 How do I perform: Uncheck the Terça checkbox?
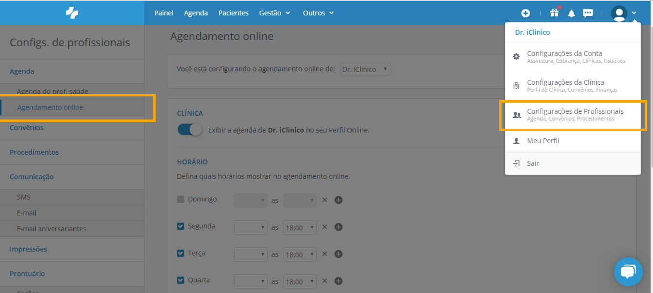(181, 253)
